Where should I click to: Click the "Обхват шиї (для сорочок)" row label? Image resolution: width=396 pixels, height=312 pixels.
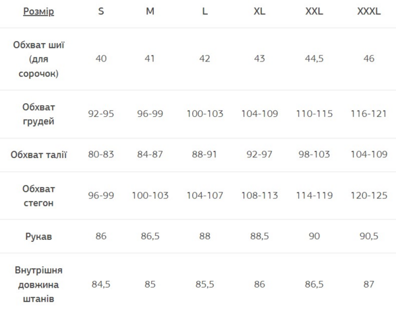(38, 59)
